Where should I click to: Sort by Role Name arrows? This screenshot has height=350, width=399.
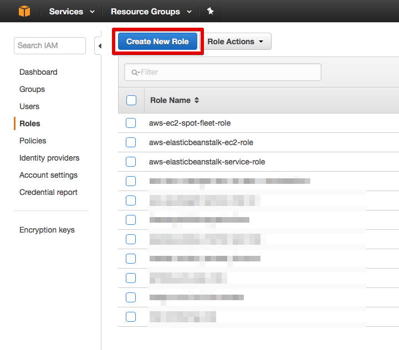(197, 100)
